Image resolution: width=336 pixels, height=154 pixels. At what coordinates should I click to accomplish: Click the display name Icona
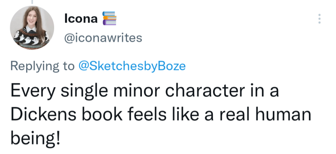81,18
